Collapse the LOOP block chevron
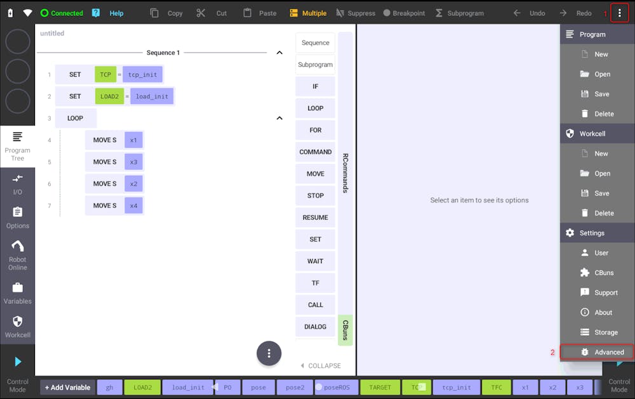The image size is (635, 399). (279, 118)
